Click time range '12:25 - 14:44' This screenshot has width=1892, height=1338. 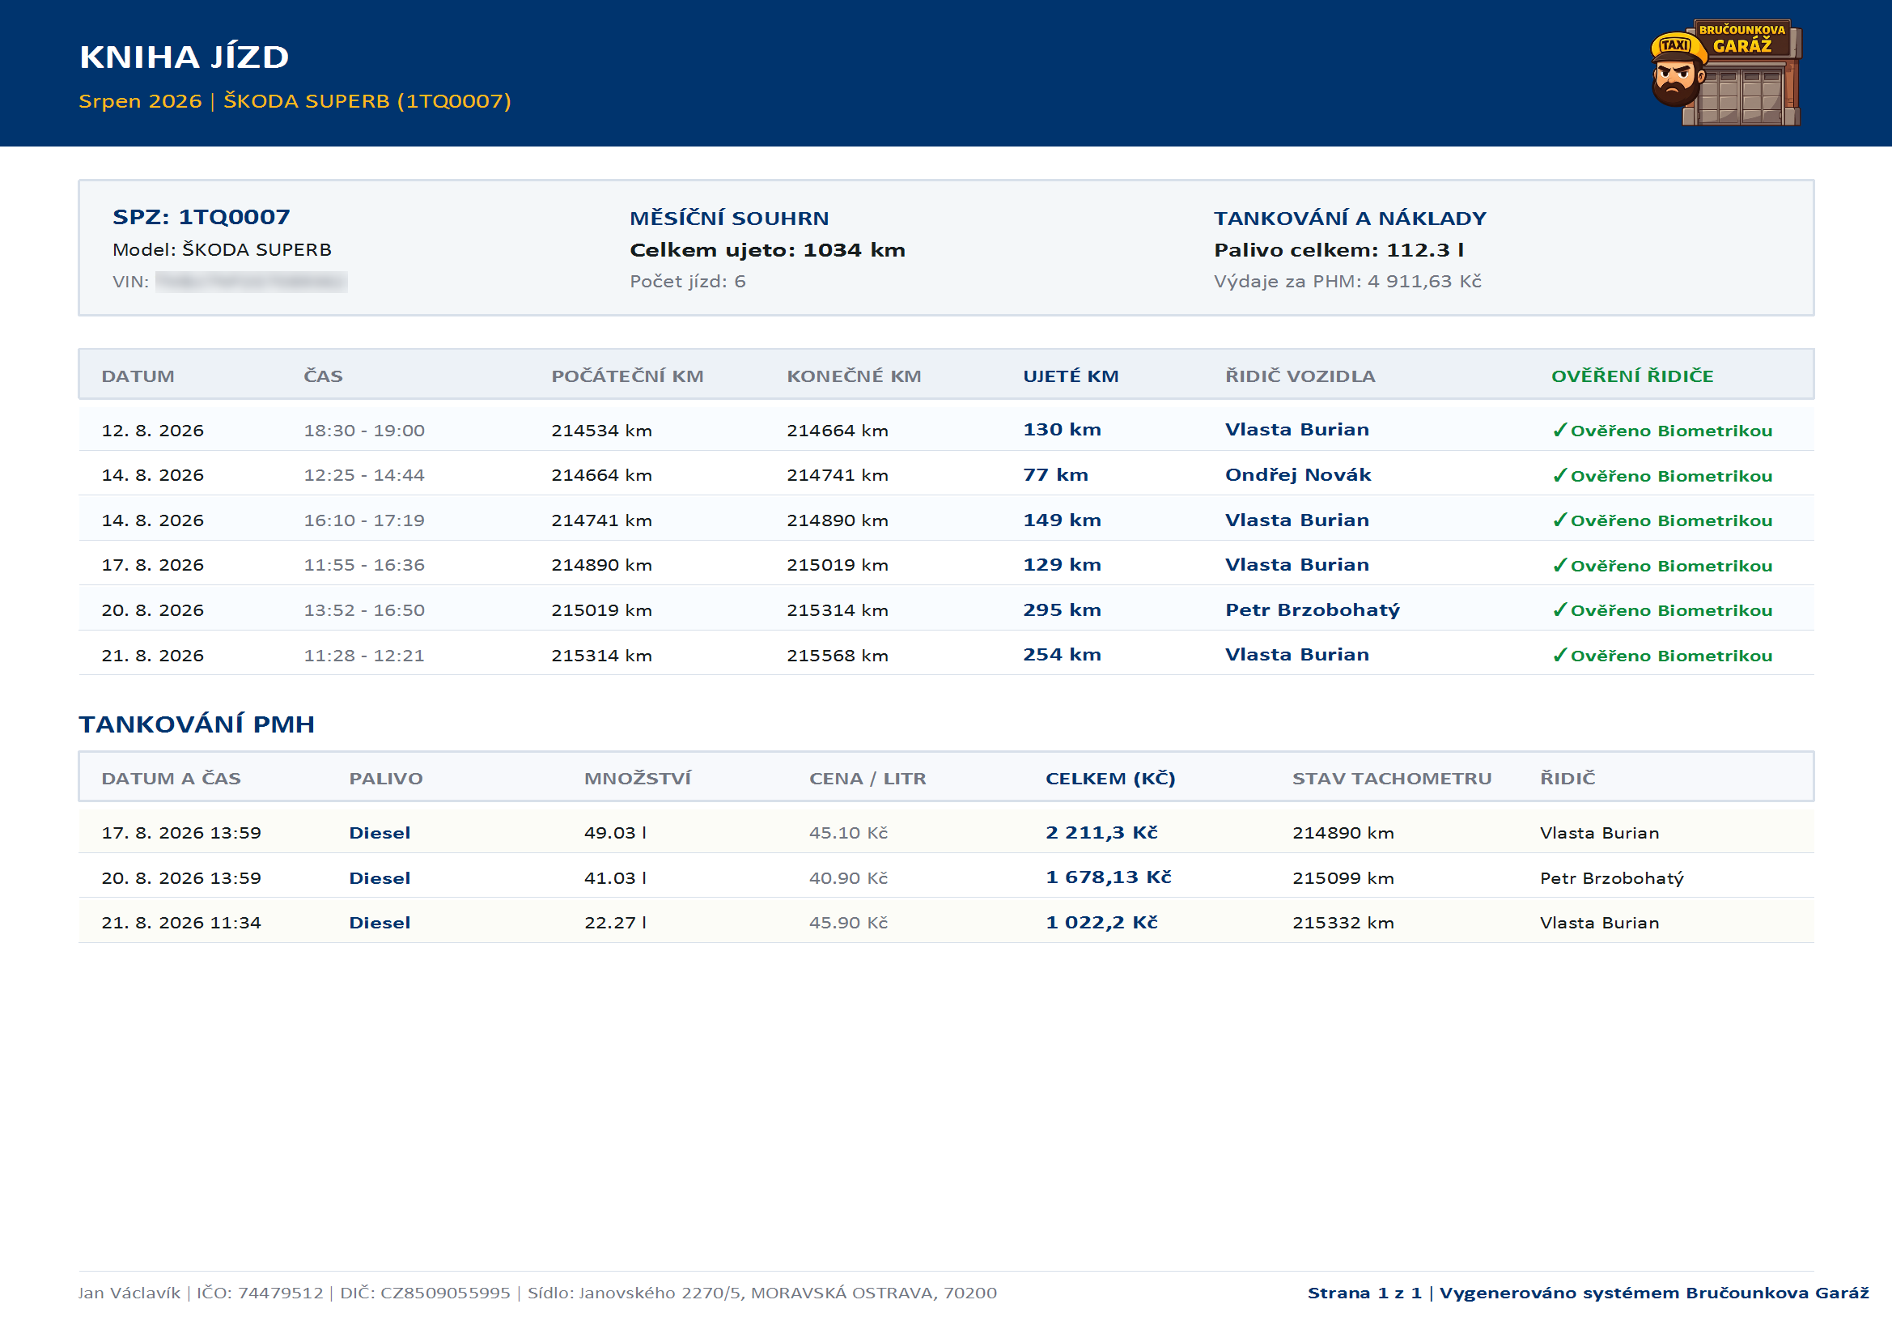364,475
